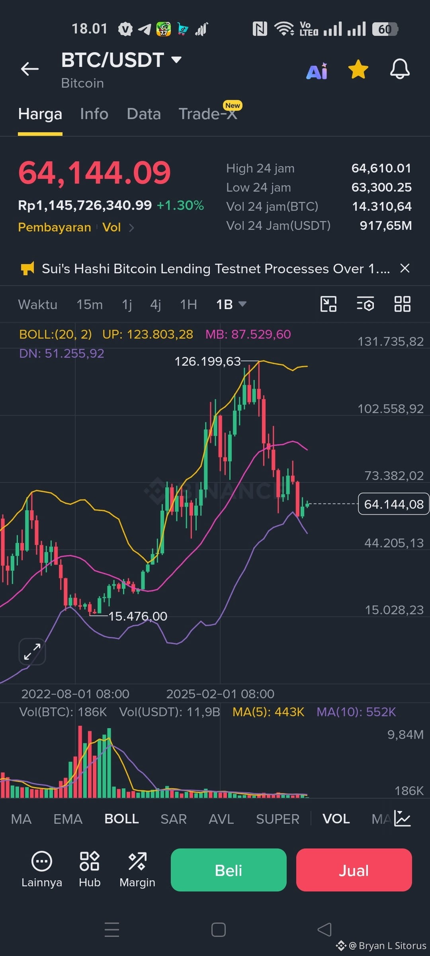
Task: Open the Hub shortcut
Action: (90, 870)
